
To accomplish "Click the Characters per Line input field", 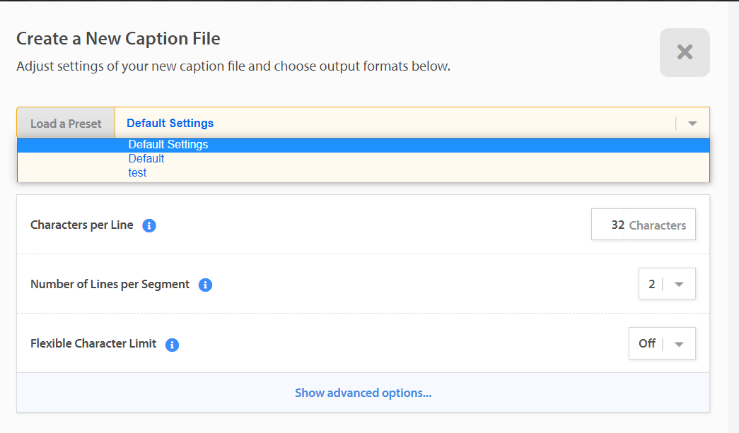I will click(643, 225).
